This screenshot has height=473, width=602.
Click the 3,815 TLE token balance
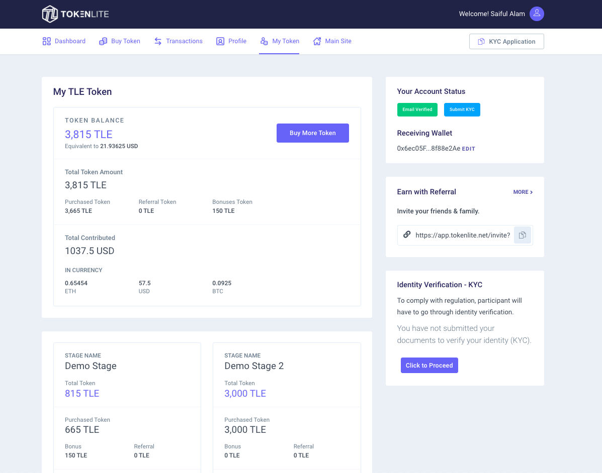[x=89, y=135]
